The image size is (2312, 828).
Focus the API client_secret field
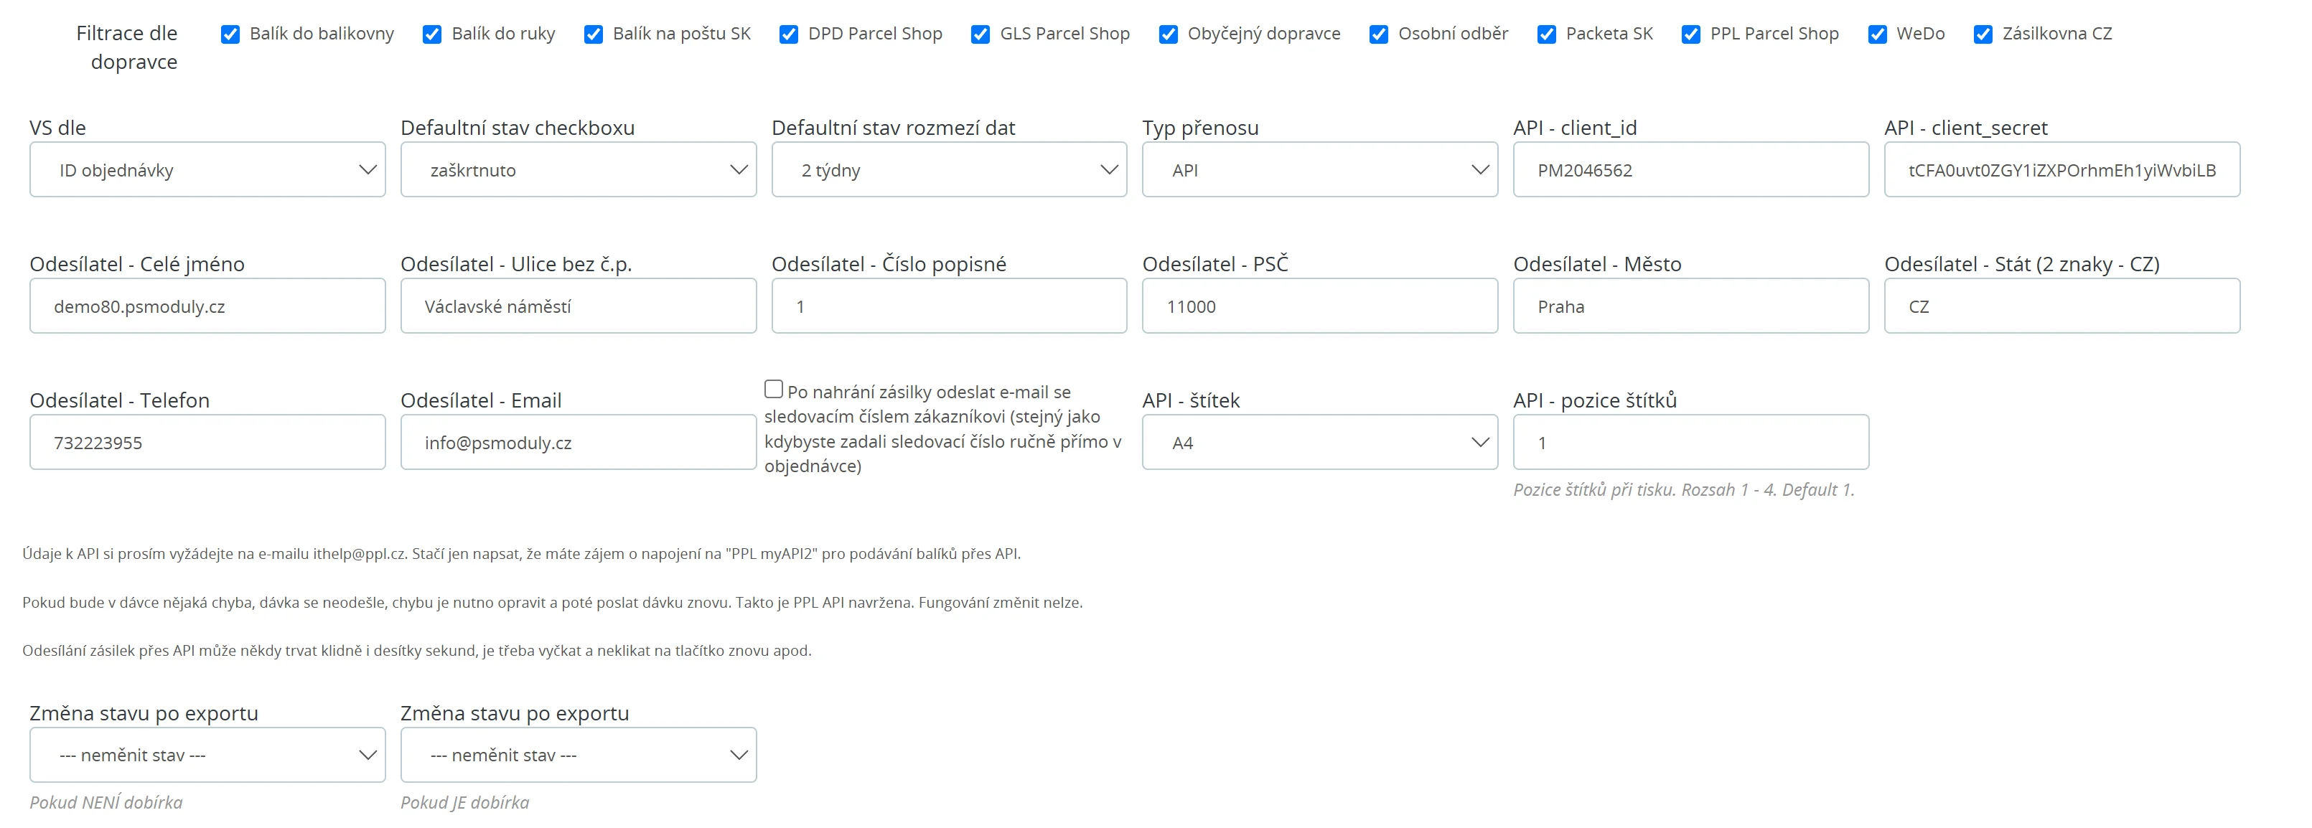pyautogui.click(x=2061, y=169)
